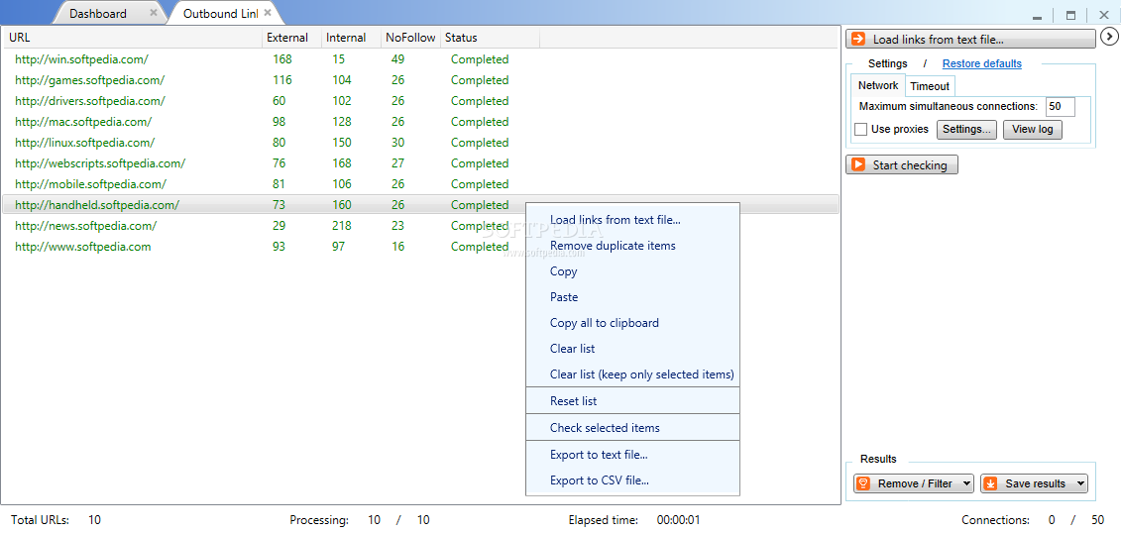Choose Clear list (keep only selected items)

point(632,374)
